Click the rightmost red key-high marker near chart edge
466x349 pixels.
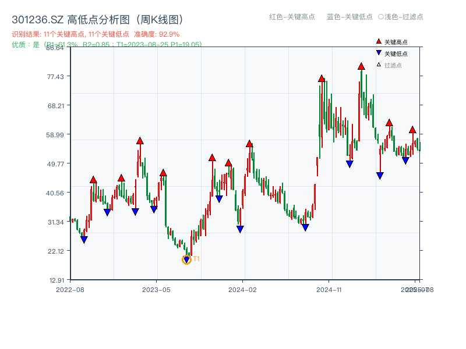pyautogui.click(x=412, y=129)
